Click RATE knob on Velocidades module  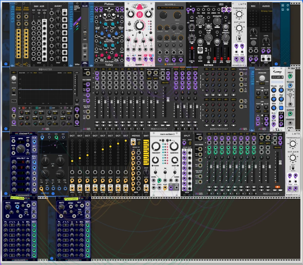click(8, 207)
